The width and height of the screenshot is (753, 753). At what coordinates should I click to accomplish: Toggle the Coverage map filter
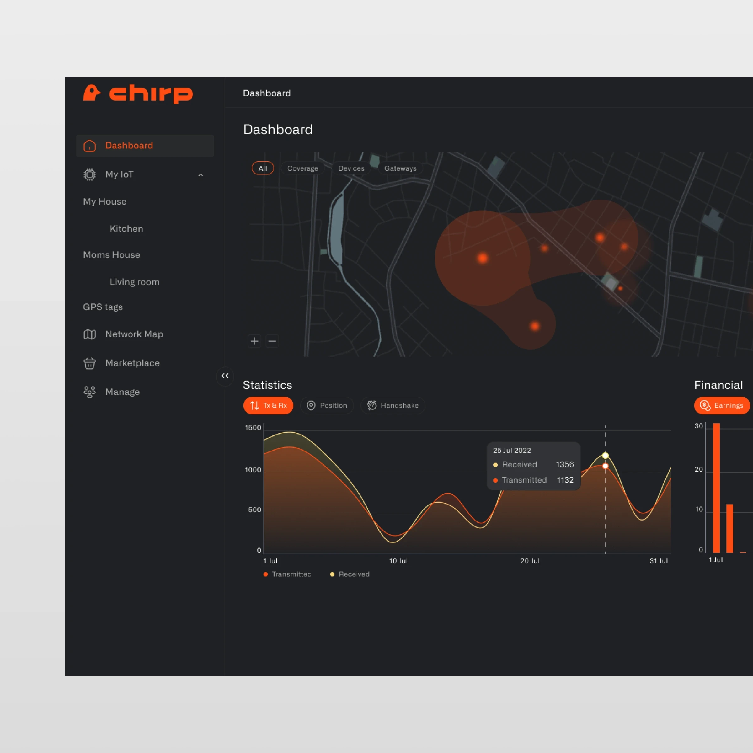(302, 168)
